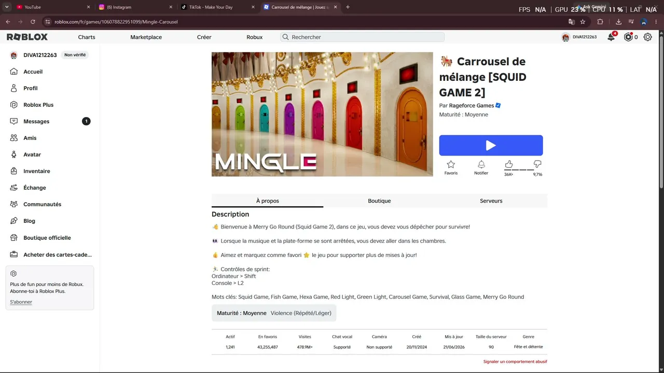Select the Boutique tab
Viewport: 664px width, 373px height.
(379, 201)
